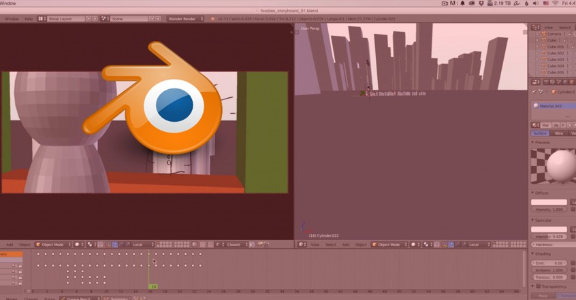Open the Help menu
576x300 pixels.
point(29,19)
